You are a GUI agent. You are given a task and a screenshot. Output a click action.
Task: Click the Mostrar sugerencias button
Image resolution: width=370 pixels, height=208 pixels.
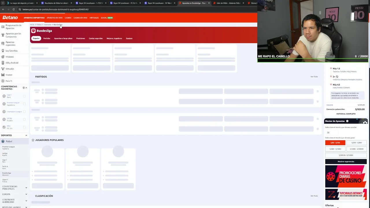click(346, 161)
